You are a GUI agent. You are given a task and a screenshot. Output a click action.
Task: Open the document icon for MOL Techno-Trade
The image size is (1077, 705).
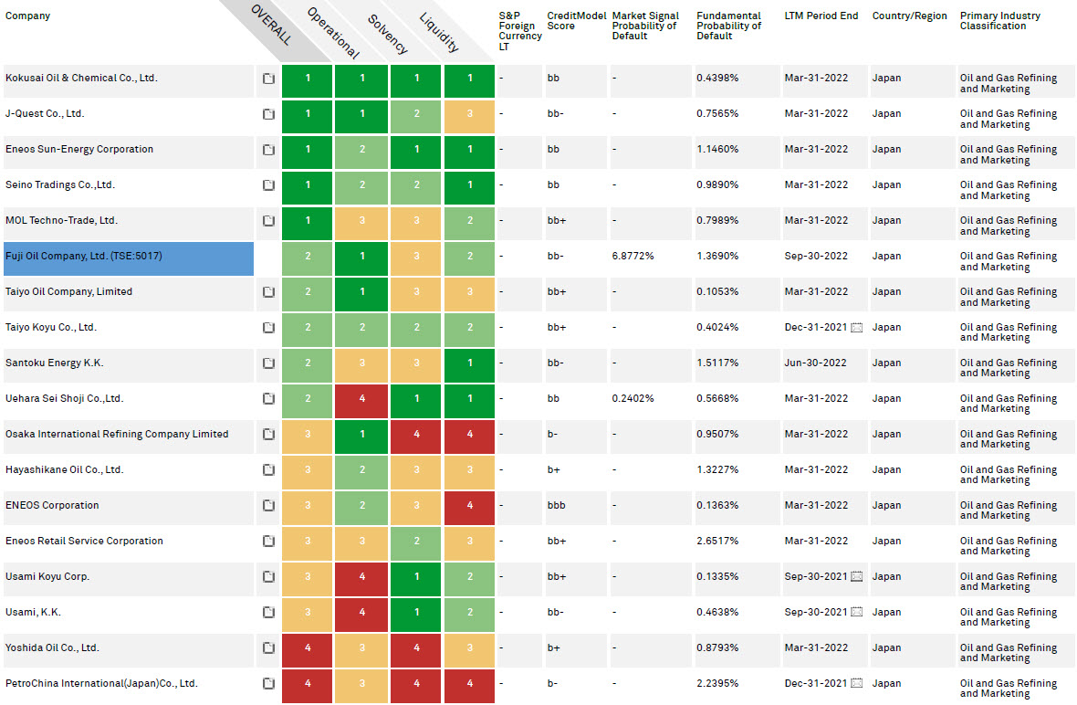(268, 221)
